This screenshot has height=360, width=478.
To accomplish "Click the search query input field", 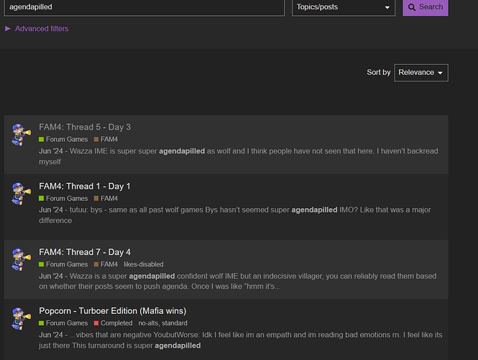I will pos(142,6).
